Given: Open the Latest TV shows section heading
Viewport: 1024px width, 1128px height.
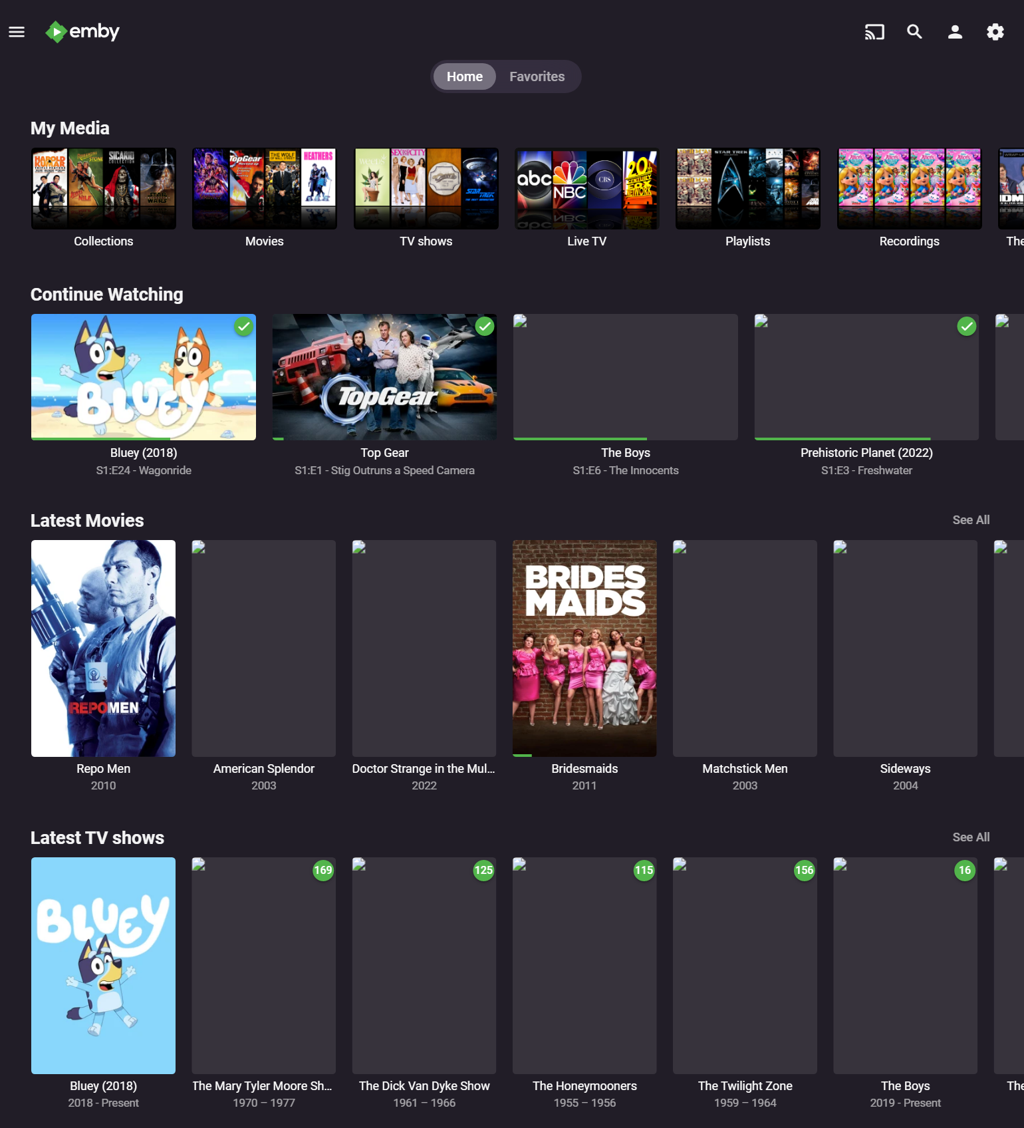Looking at the screenshot, I should click(x=97, y=838).
